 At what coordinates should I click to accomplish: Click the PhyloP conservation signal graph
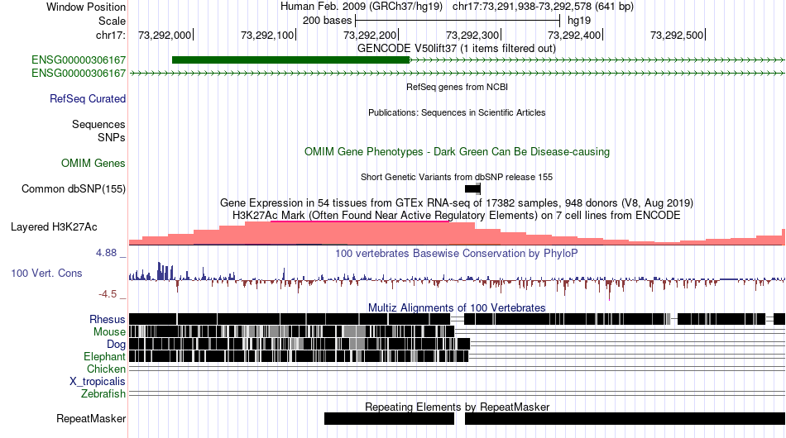pos(457,280)
